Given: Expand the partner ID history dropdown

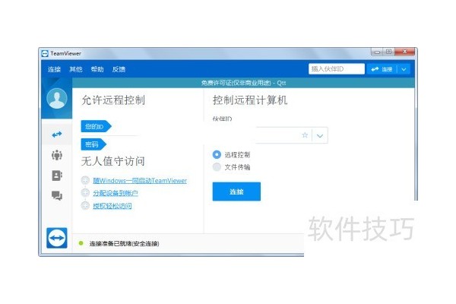Looking at the screenshot, I should (320, 135).
